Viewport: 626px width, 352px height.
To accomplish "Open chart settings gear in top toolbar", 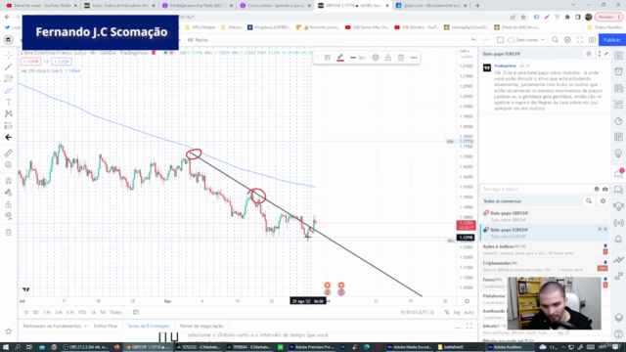I will pos(567,40).
